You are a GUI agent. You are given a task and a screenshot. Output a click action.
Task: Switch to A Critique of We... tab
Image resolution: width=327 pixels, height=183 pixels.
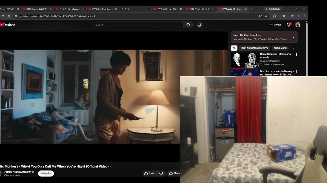tap(167, 9)
